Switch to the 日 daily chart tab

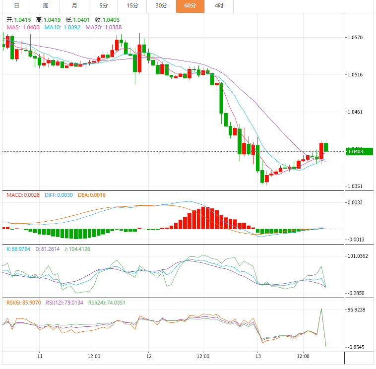point(16,6)
